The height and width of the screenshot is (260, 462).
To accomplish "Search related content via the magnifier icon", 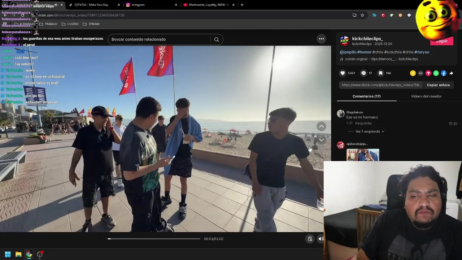I will point(217,39).
